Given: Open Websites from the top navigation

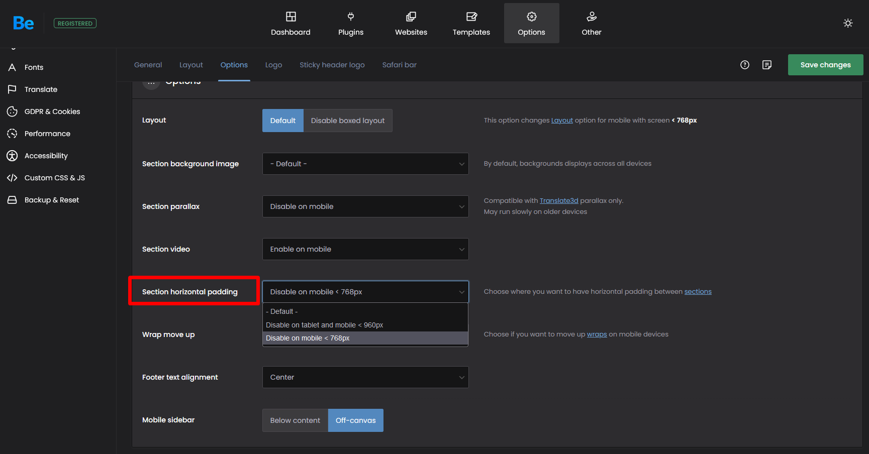Looking at the screenshot, I should click(411, 23).
